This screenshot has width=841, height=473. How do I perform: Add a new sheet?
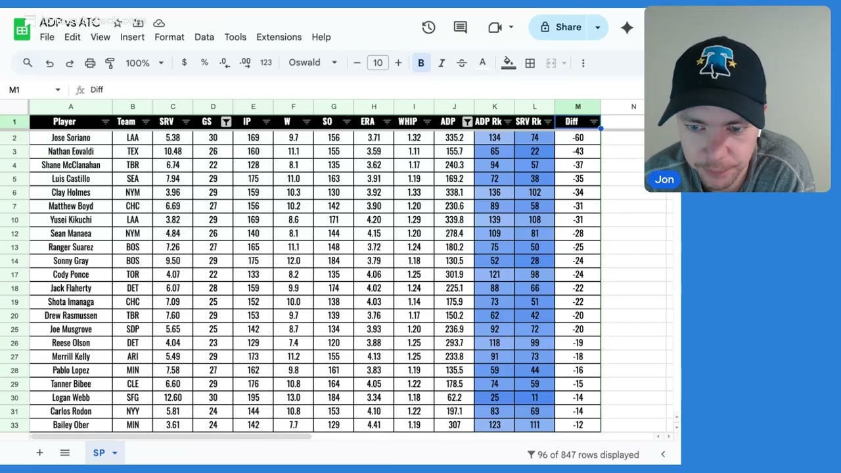pyautogui.click(x=39, y=453)
